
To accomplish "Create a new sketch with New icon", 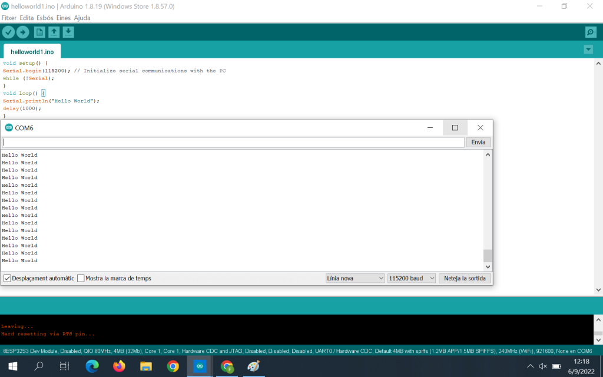I will tap(39, 32).
